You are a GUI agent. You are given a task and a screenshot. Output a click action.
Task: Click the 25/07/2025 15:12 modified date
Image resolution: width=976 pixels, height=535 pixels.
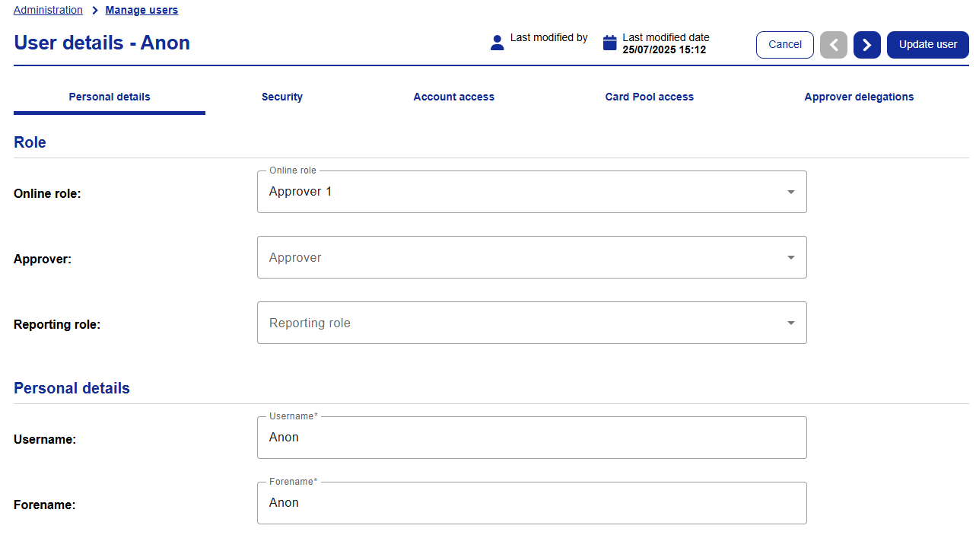(x=664, y=50)
